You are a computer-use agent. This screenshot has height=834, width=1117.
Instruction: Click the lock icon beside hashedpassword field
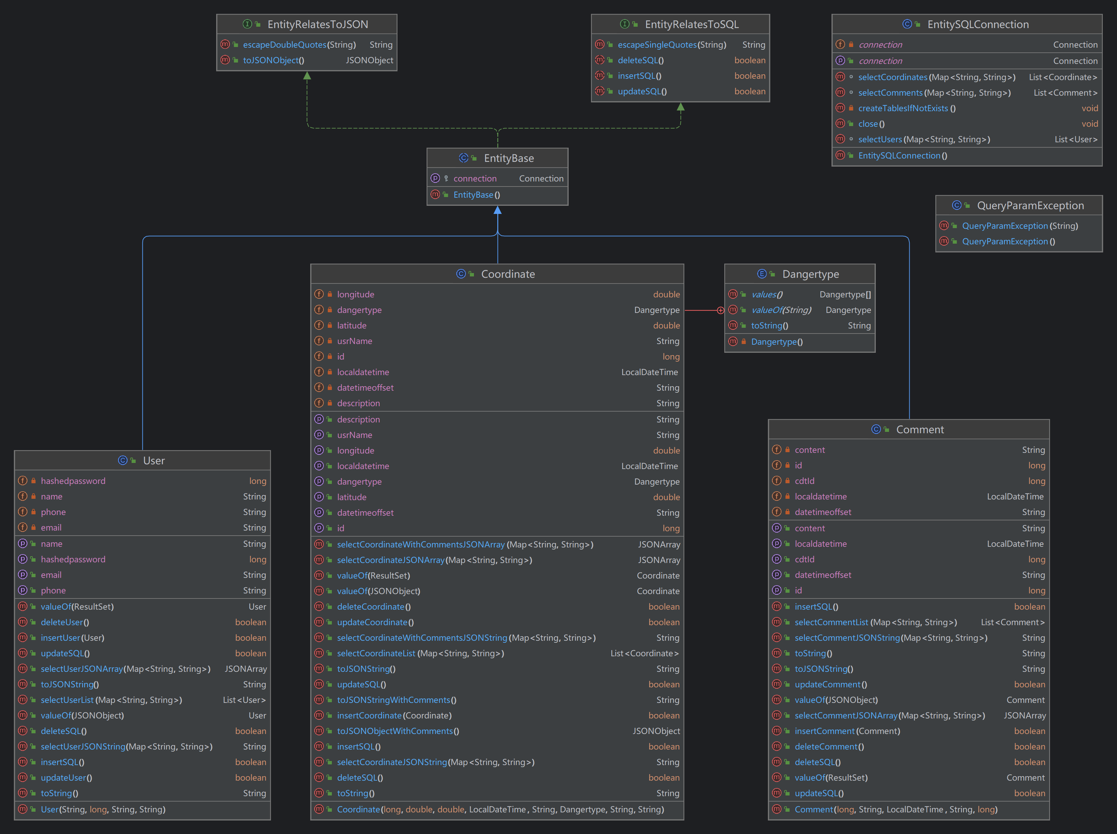pyautogui.click(x=33, y=481)
